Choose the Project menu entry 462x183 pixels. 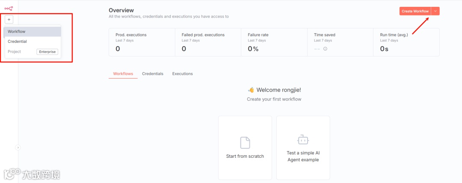[33, 52]
